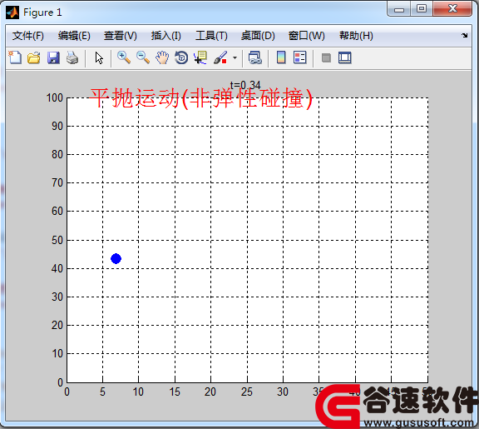This screenshot has height=429, width=479.
Task: Toggle the Data Cursor tool
Action: tap(200, 57)
